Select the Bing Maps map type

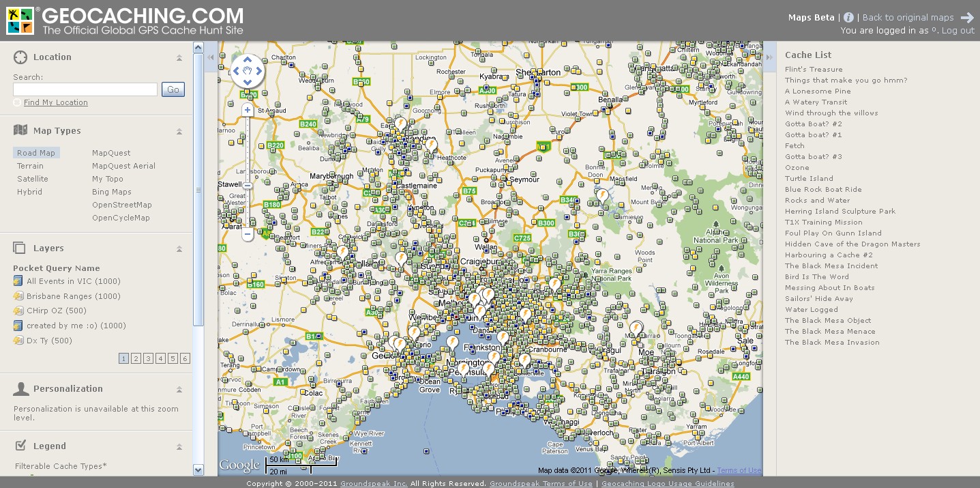(x=112, y=192)
